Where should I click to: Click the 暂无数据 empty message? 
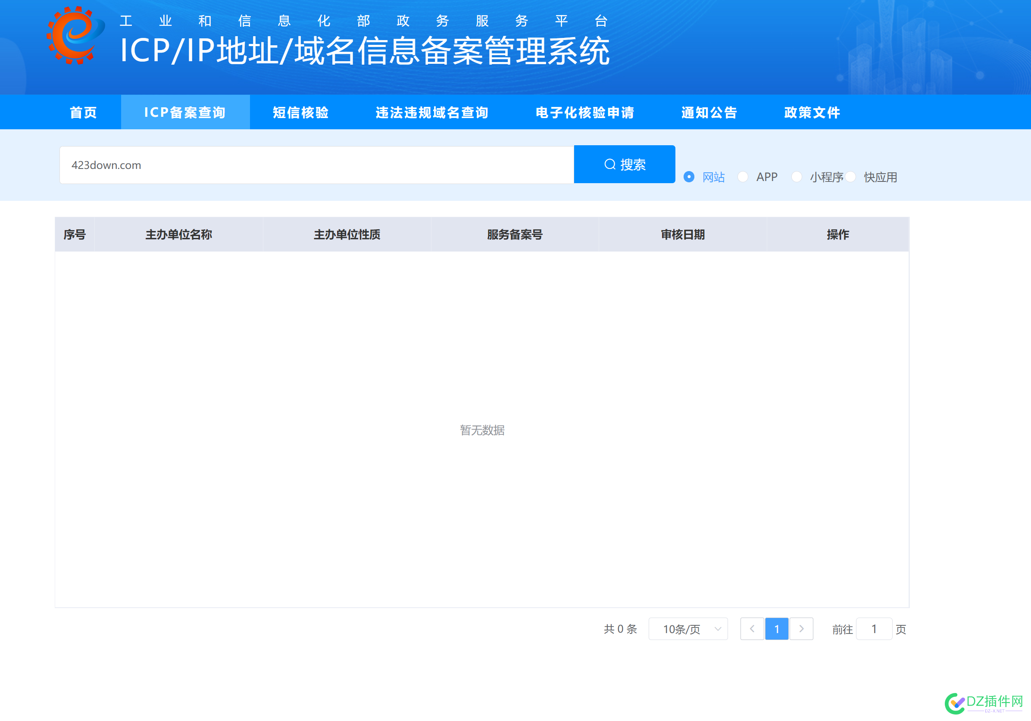pos(482,430)
